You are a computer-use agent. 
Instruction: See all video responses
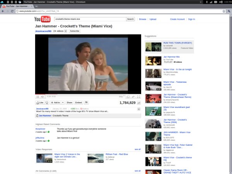point(138,149)
